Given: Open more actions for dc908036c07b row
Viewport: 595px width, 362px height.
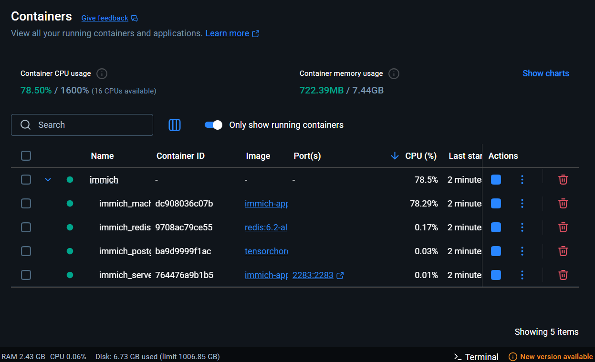Looking at the screenshot, I should coord(522,204).
